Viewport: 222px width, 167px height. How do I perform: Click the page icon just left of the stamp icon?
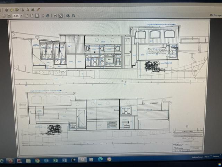(27, 10)
